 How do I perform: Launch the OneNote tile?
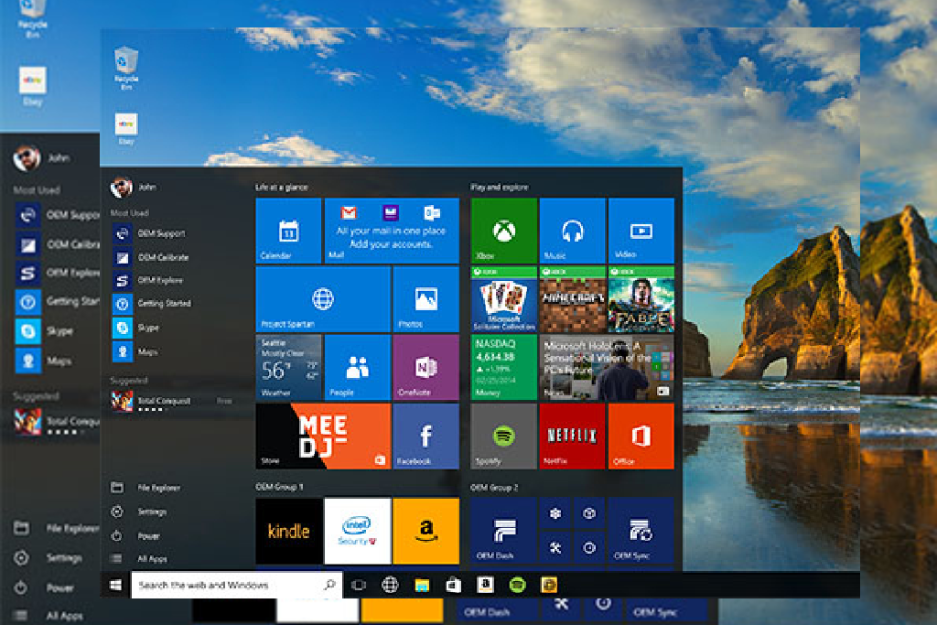tap(426, 368)
